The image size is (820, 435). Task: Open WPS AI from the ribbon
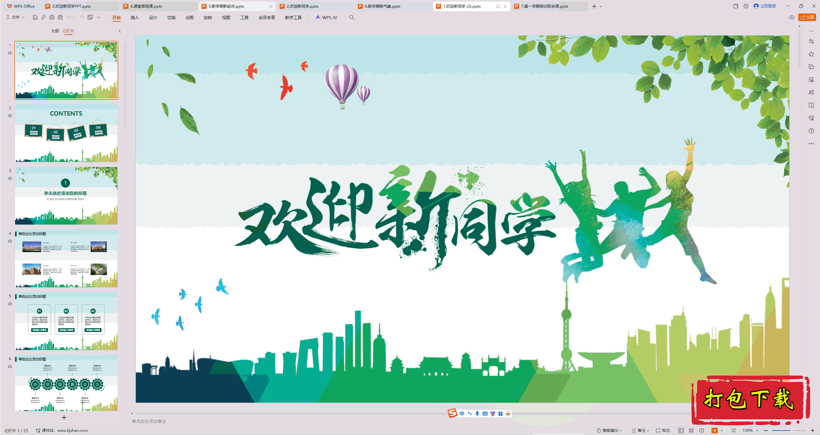(326, 18)
